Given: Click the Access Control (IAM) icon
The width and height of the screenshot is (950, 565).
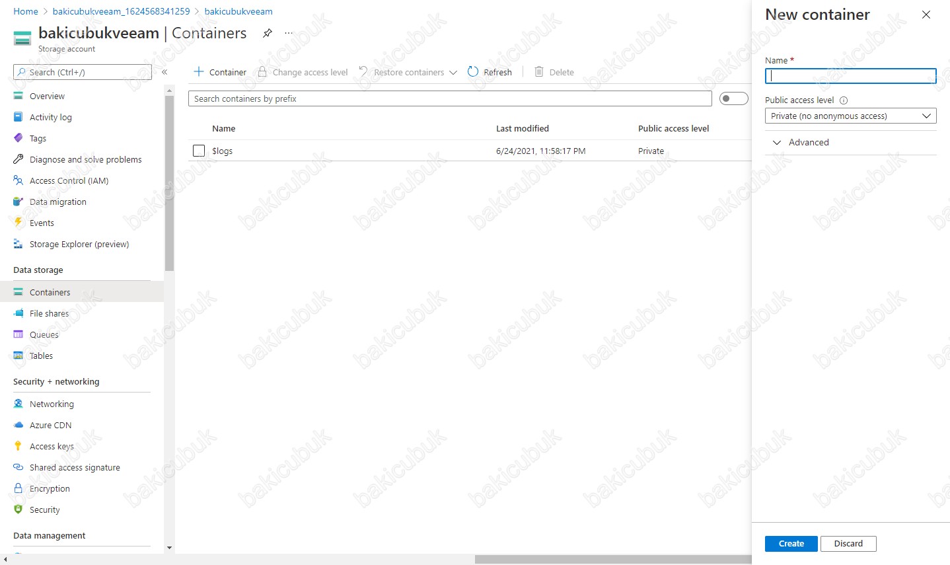Looking at the screenshot, I should pos(18,180).
